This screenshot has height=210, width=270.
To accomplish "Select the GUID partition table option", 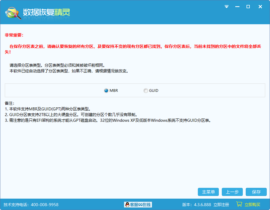I will click(x=151, y=91).
